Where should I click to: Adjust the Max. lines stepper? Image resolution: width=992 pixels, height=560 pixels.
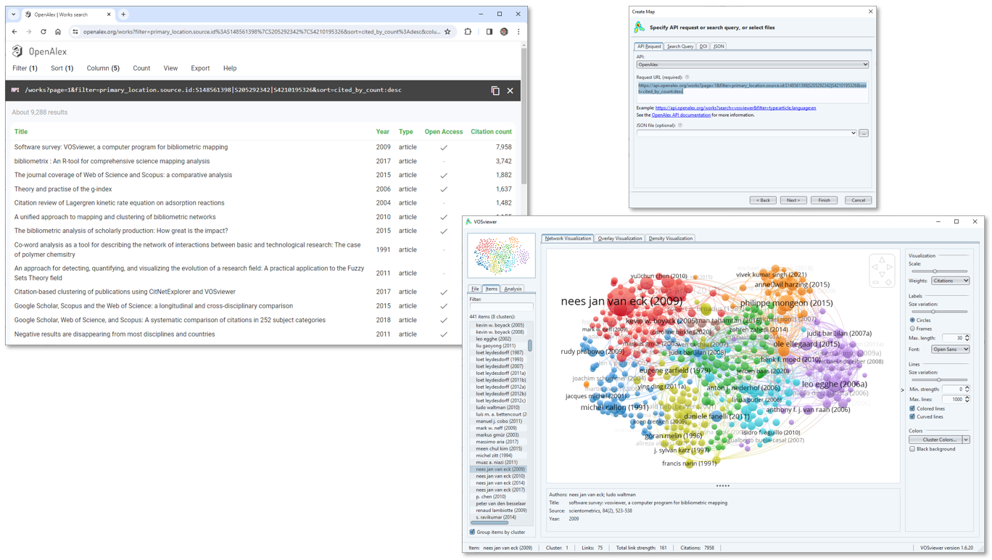[x=967, y=399]
